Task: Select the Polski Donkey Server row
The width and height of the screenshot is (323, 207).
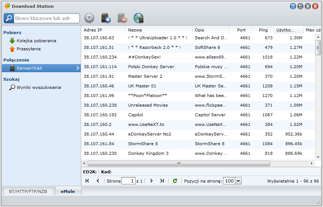Action: pos(198,67)
